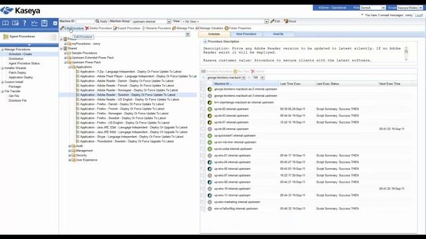Open Manage Variables
The width and height of the screenshot is (426, 239).
click(x=210, y=28)
